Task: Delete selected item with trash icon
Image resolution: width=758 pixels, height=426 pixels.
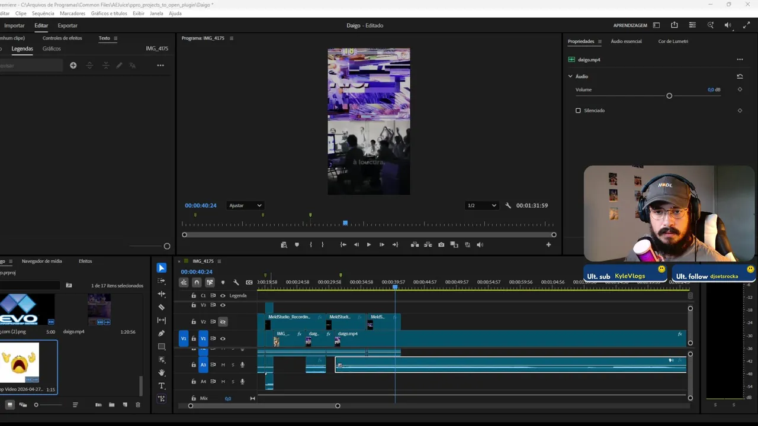Action: click(x=138, y=405)
